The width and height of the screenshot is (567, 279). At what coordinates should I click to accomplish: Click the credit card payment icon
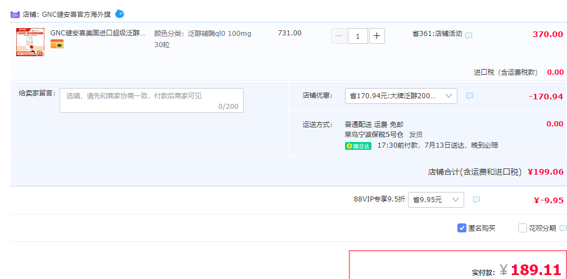tap(57, 44)
